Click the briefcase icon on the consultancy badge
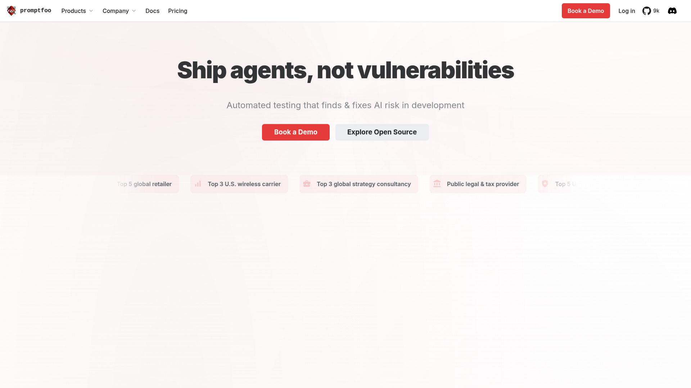 307,184
